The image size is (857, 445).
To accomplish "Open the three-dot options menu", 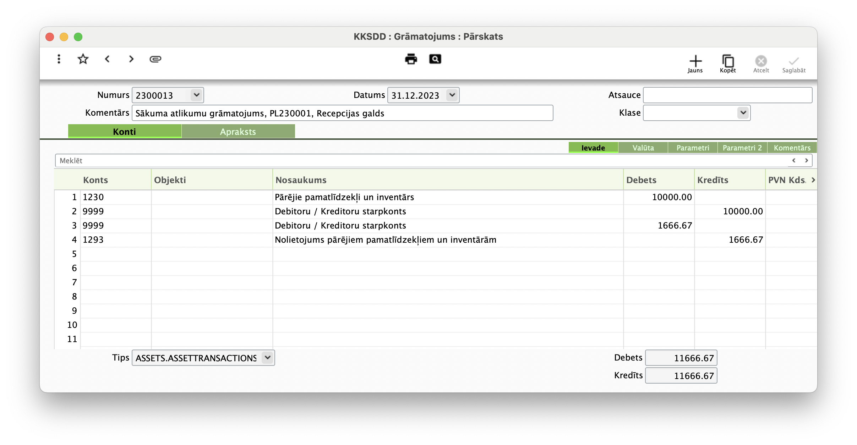I will (59, 59).
